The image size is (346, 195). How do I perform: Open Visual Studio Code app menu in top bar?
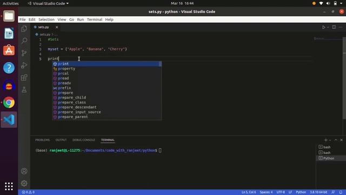pyautogui.click(x=48, y=3)
